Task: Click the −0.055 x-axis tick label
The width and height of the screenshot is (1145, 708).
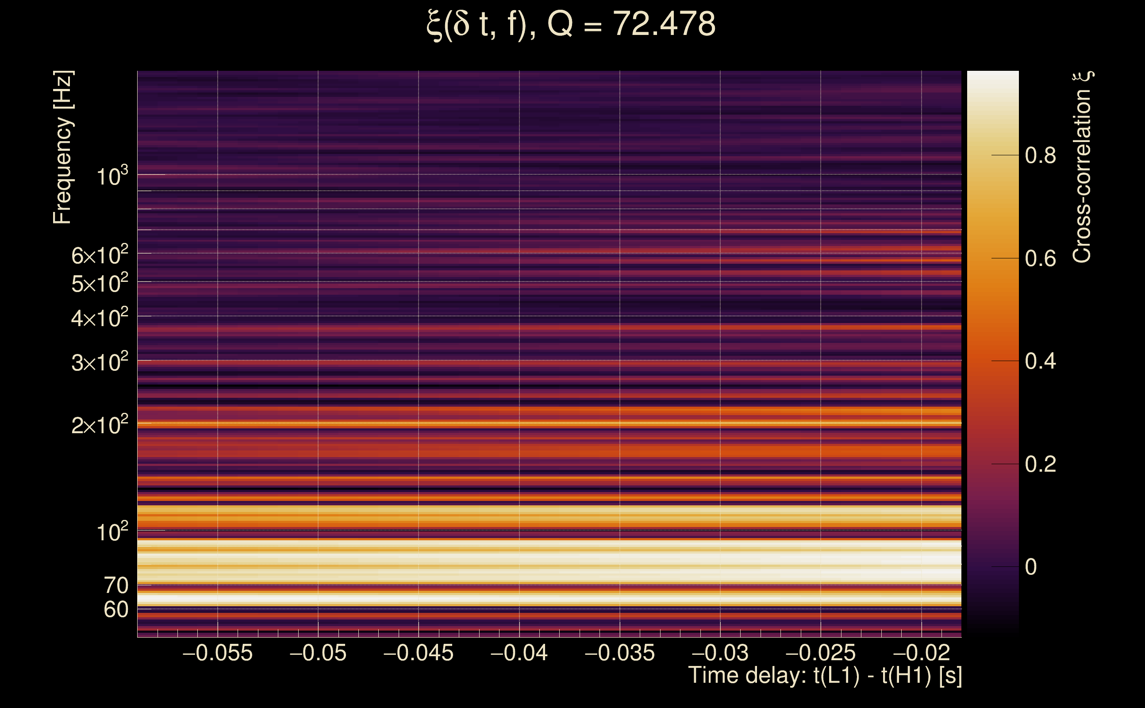Action: click(x=218, y=653)
